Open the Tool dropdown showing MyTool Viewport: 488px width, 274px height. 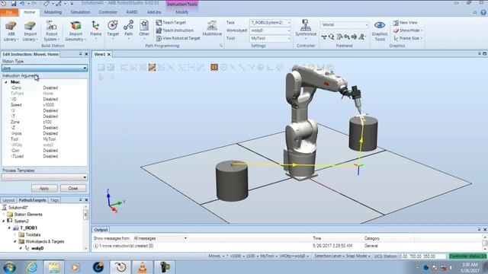tap(270, 38)
